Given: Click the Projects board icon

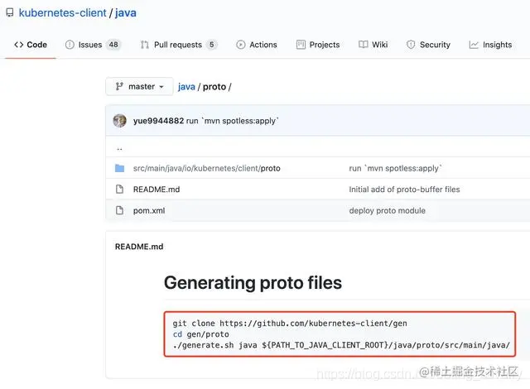Looking at the screenshot, I should (x=301, y=45).
